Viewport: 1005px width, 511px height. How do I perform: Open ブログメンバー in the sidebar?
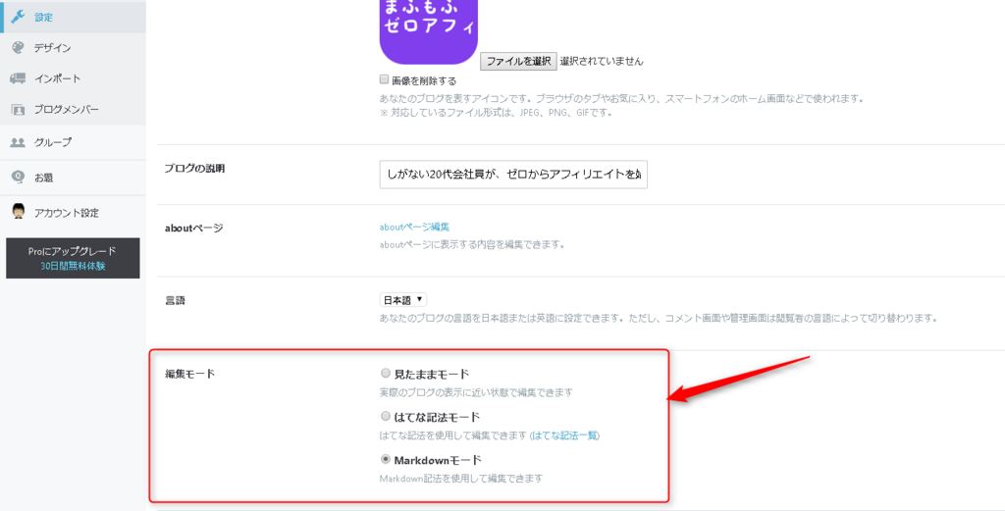73,110
